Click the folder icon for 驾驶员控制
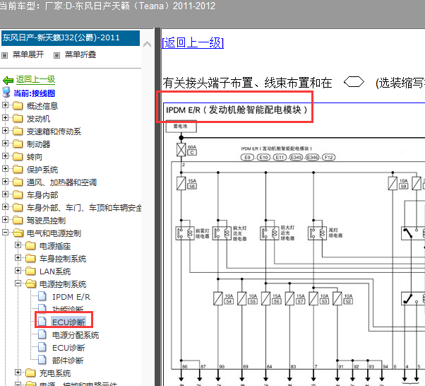Screen dimensions: 425x386 [x=18, y=220]
